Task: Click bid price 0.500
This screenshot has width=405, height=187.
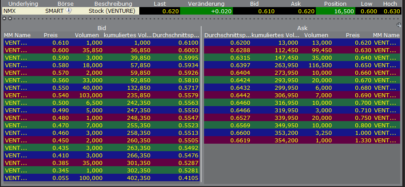Action: pos(61,103)
